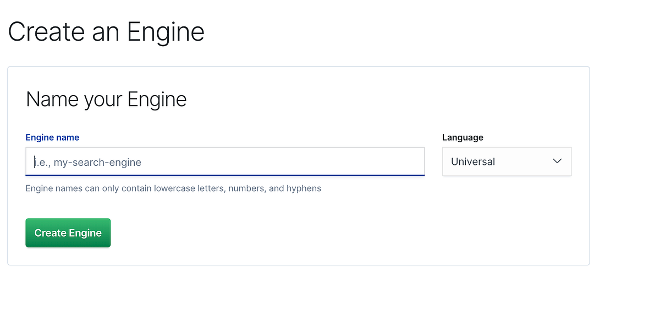
Task: Click the underlined border of the name field
Action: coord(224,174)
